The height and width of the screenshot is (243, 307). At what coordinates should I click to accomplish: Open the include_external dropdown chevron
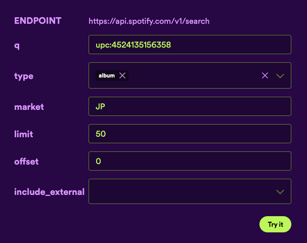tap(280, 191)
